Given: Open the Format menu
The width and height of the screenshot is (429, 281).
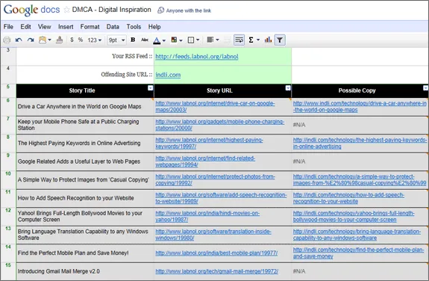Looking at the screenshot, I should [90, 27].
